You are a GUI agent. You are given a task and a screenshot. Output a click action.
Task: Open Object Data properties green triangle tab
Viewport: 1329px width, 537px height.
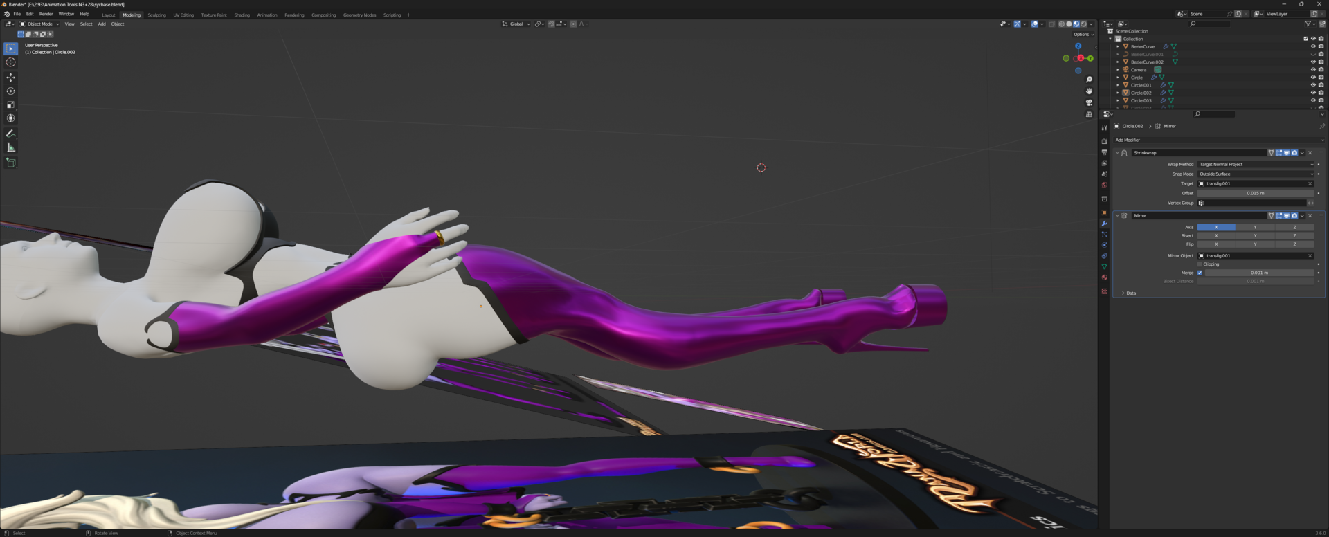[1104, 266]
